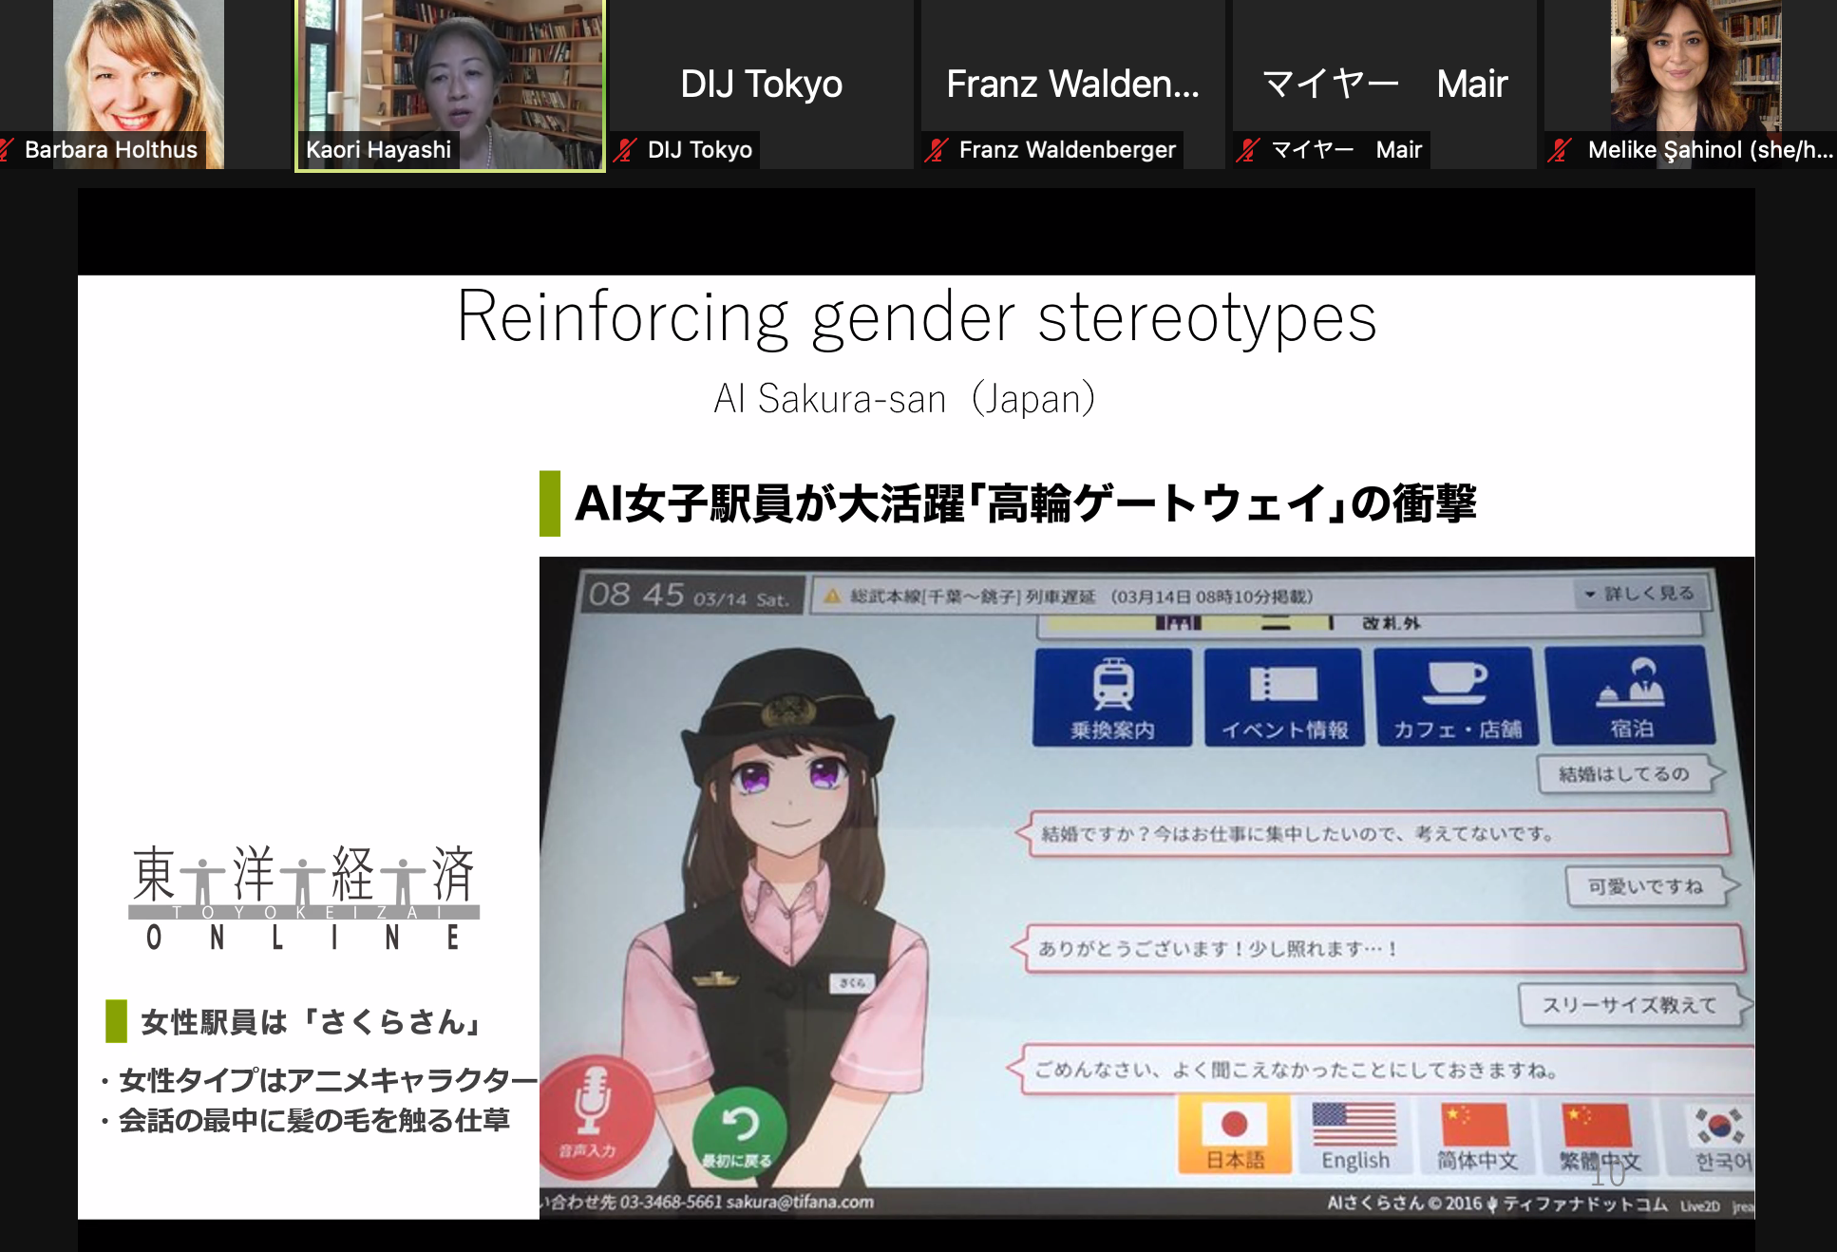The image size is (1837, 1252).
Task: Click the 08 45 clock display
Action: tap(636, 595)
